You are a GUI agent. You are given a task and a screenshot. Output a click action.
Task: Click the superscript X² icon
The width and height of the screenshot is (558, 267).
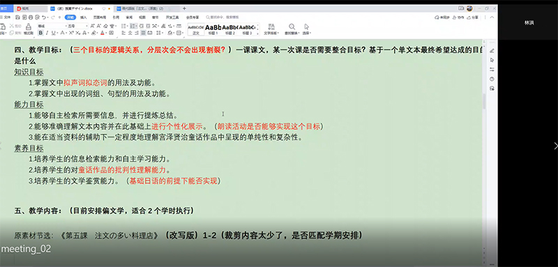tap(71, 33)
